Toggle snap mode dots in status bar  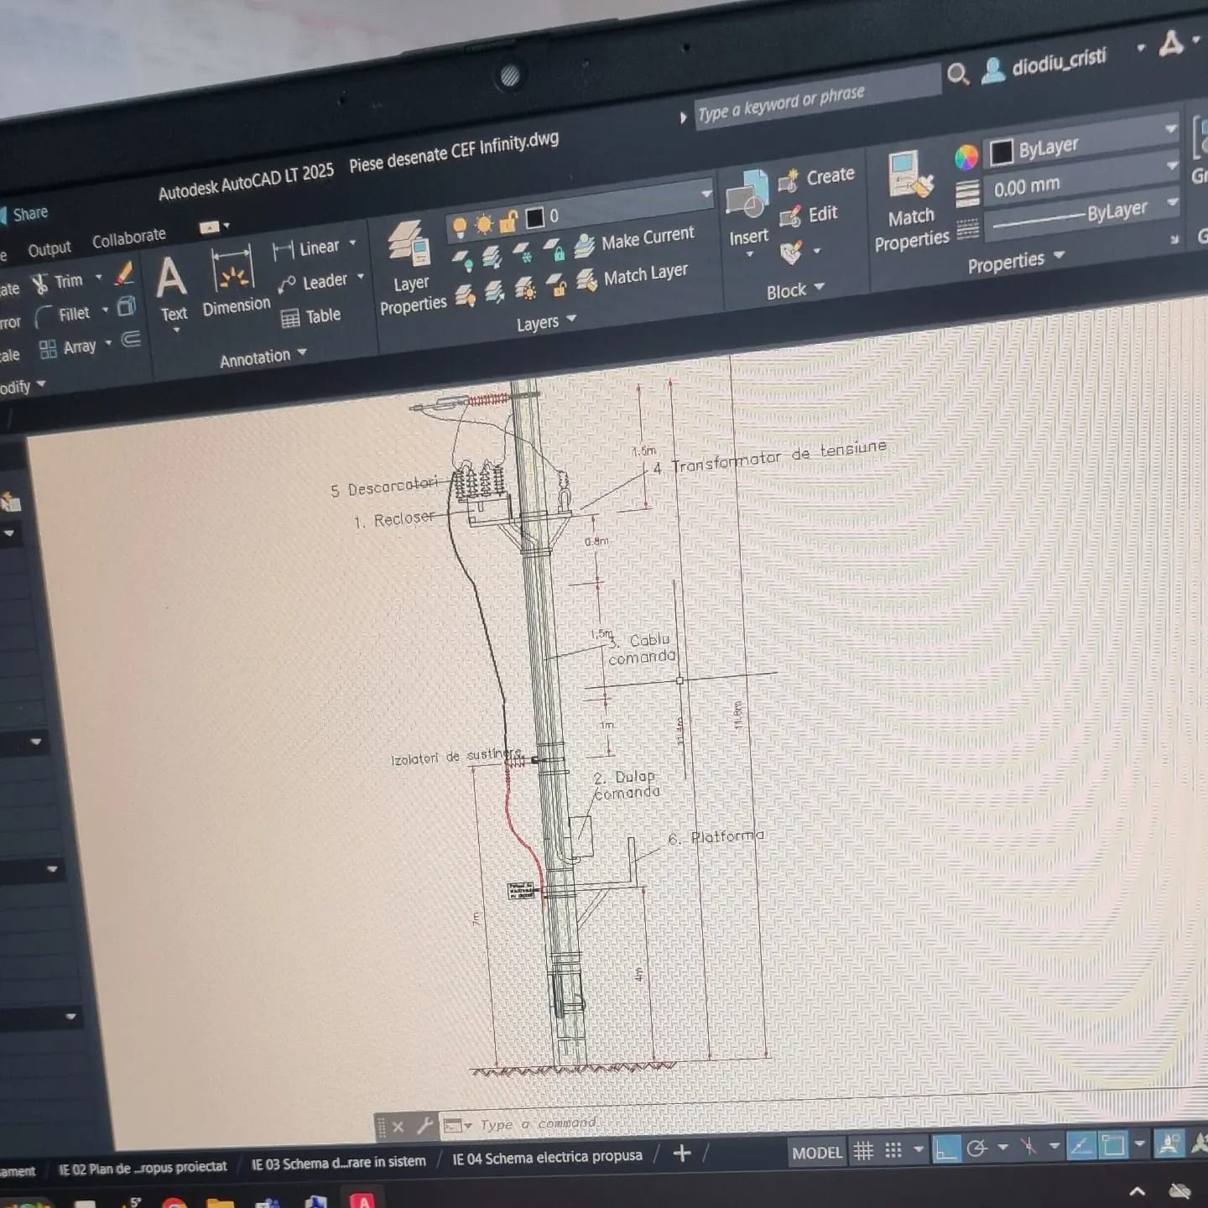893,1150
